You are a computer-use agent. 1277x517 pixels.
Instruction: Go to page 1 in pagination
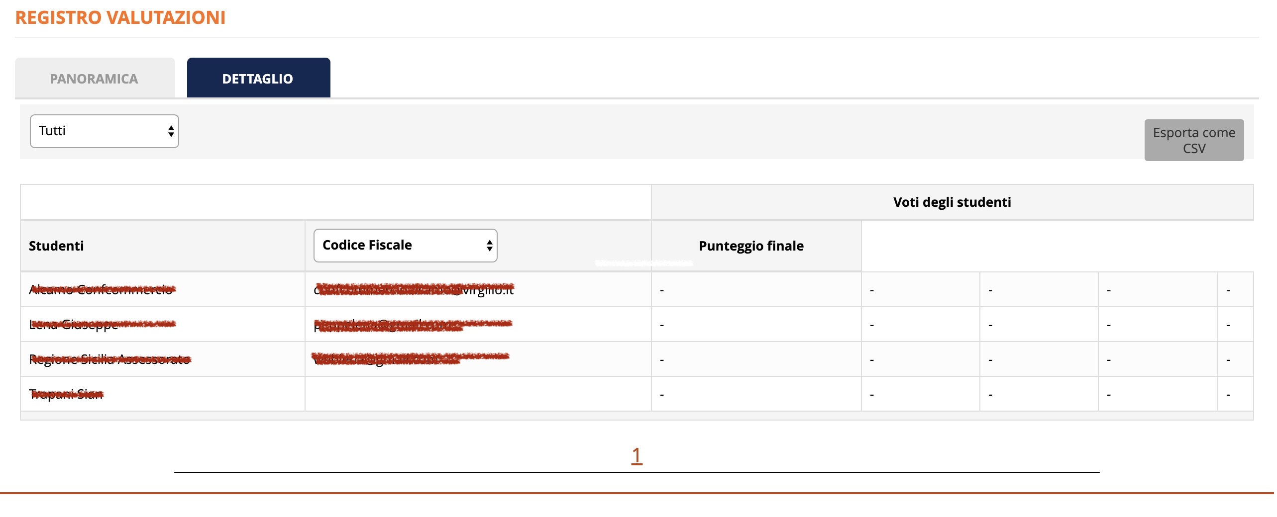coord(637,455)
